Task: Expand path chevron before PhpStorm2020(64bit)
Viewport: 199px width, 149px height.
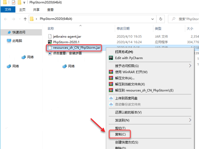Action: [36, 19]
